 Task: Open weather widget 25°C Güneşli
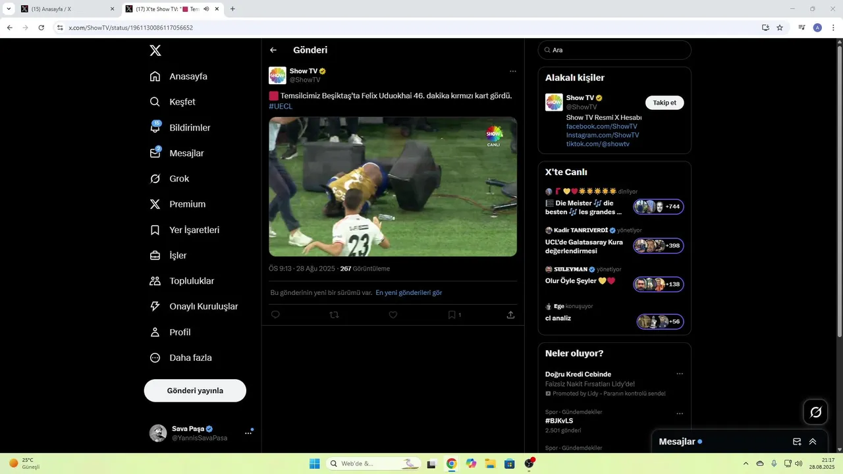point(25,463)
